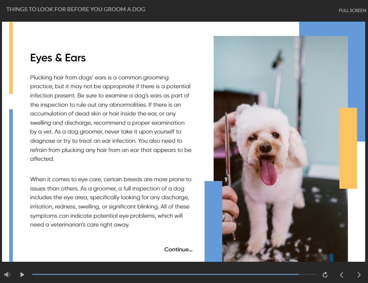Click the orange vertical bar left of heading
The width and height of the screenshot is (368, 283).
11,58
